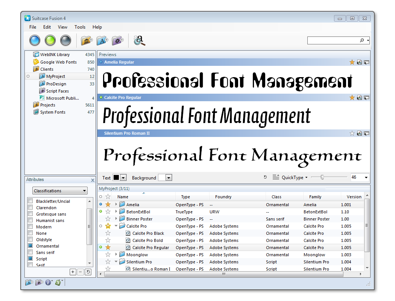
Task: Expand the Amelia font family row
Action: pyautogui.click(x=116, y=205)
